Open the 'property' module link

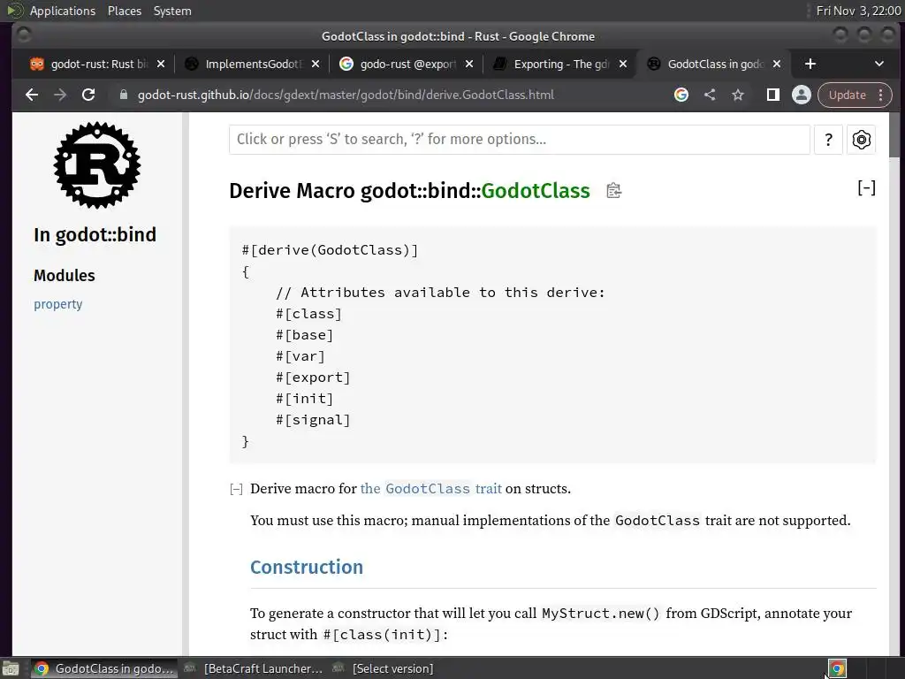pos(57,304)
